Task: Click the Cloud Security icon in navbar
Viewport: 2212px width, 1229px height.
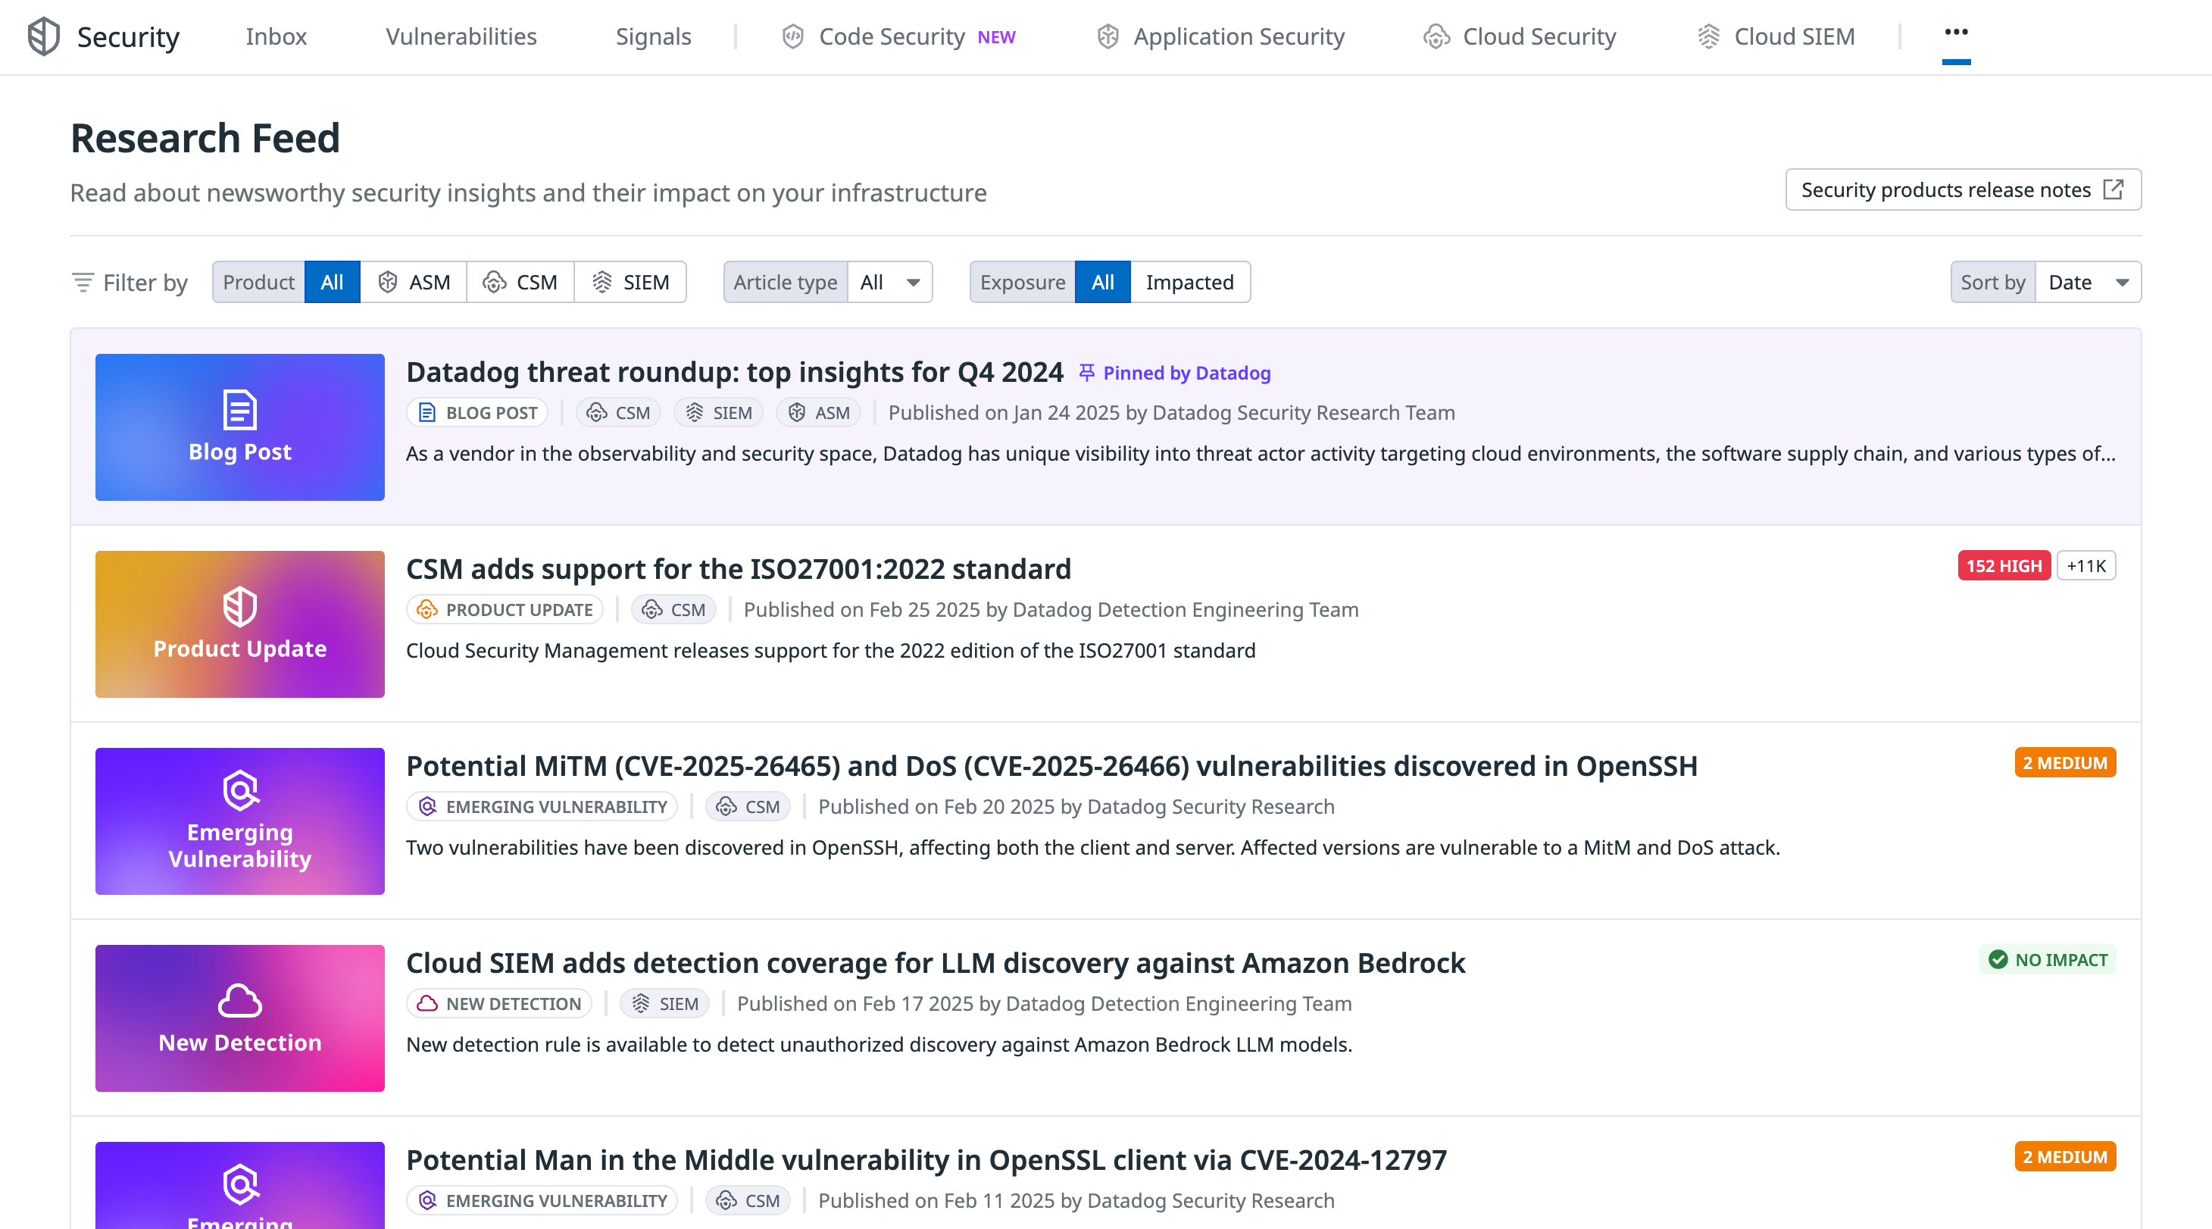Action: [1436, 37]
